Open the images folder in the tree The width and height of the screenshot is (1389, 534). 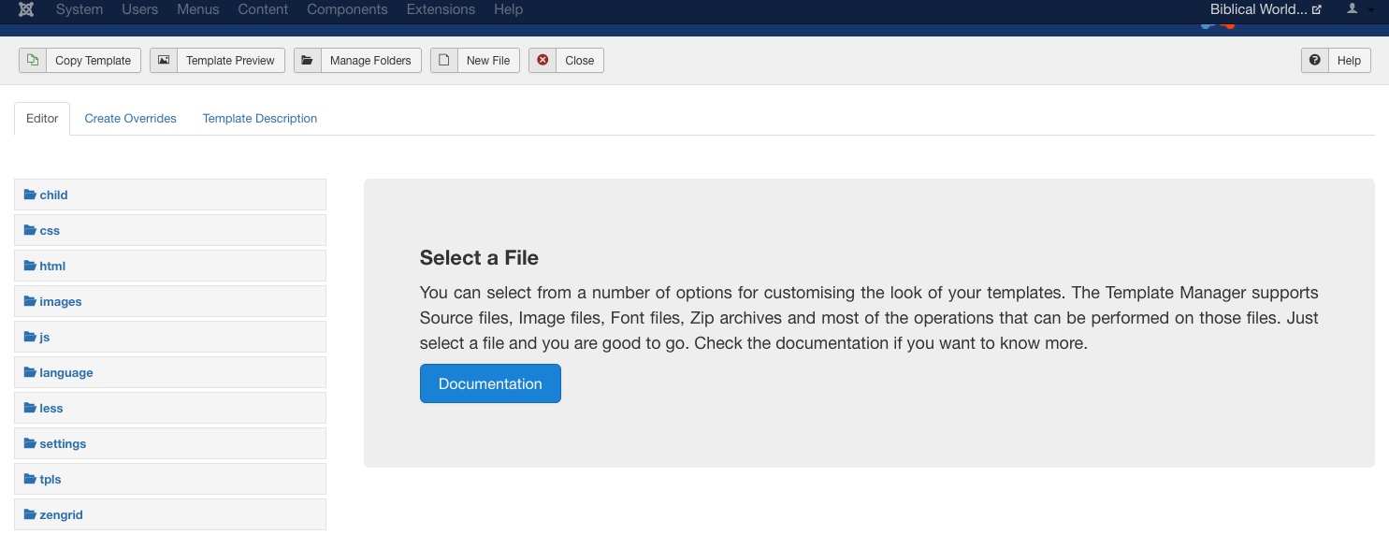click(170, 301)
